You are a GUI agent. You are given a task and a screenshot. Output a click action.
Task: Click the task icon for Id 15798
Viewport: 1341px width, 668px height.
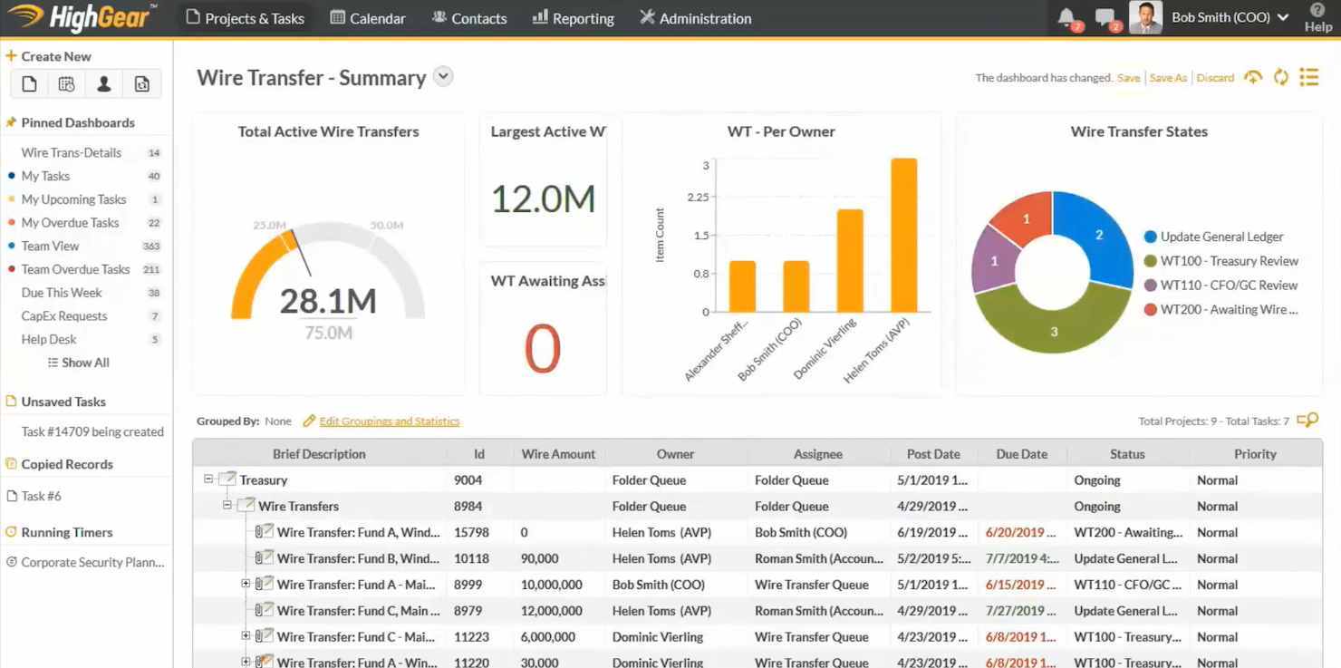(265, 532)
